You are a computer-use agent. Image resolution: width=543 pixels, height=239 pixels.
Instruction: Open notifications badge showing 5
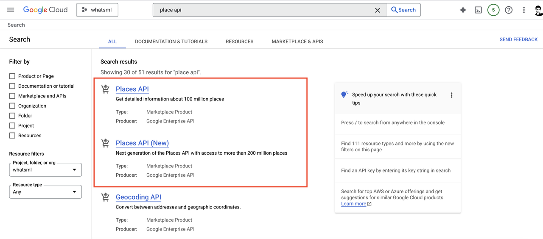(x=493, y=10)
